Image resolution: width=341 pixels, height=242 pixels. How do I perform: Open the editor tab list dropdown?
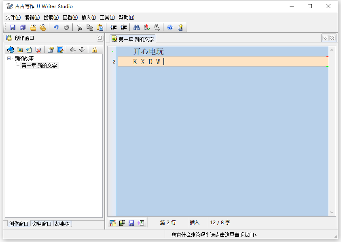tap(325, 38)
